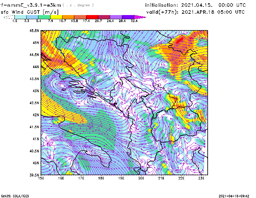Click the grey '( . x . degree )' text

pyautogui.click(x=78, y=5)
